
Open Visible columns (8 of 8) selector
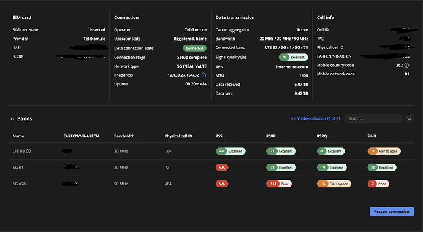coord(315,118)
